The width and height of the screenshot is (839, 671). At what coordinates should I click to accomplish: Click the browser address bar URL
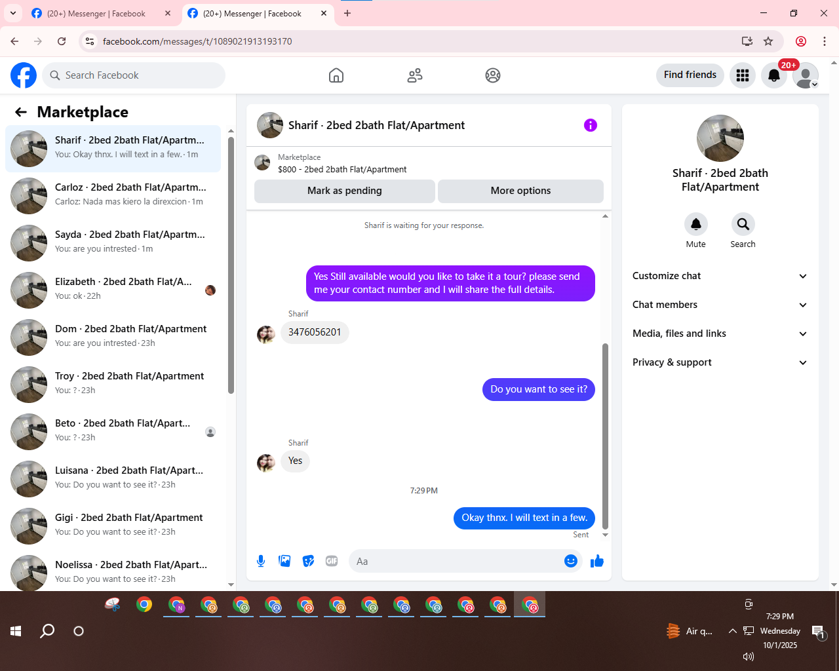197,41
